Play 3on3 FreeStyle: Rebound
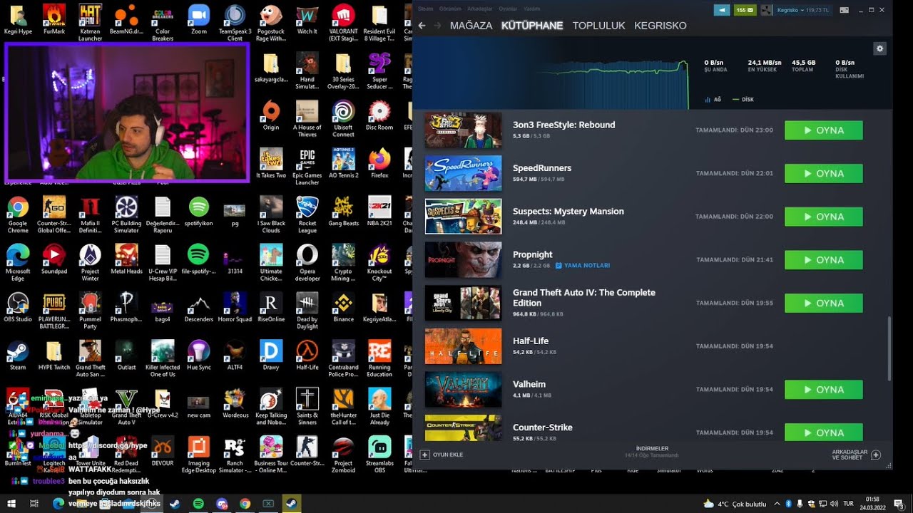913x513 pixels. coord(823,130)
